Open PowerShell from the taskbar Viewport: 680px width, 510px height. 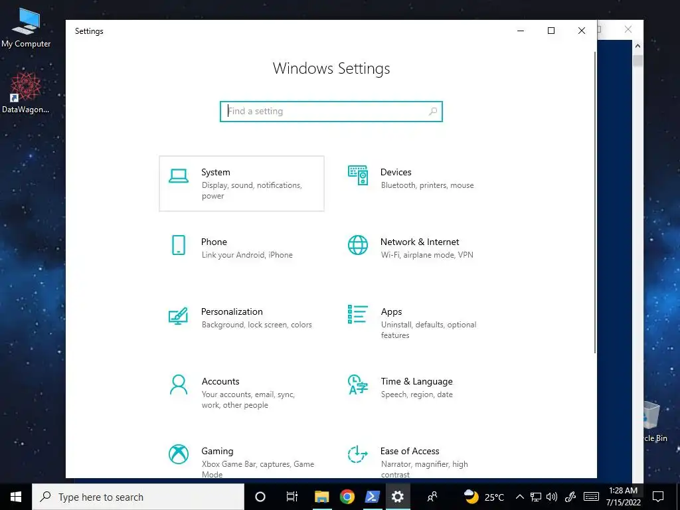pos(372,497)
